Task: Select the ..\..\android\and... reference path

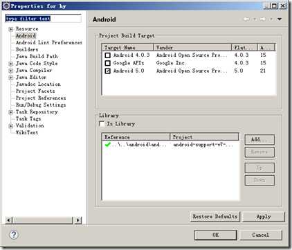Action: (x=139, y=145)
